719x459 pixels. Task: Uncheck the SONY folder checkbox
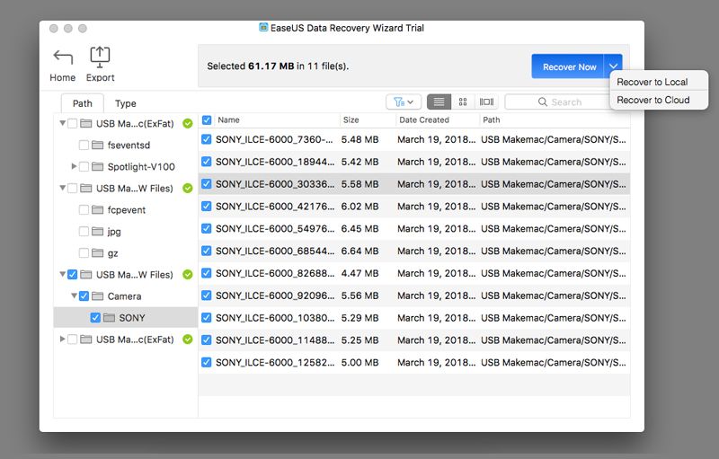click(95, 318)
